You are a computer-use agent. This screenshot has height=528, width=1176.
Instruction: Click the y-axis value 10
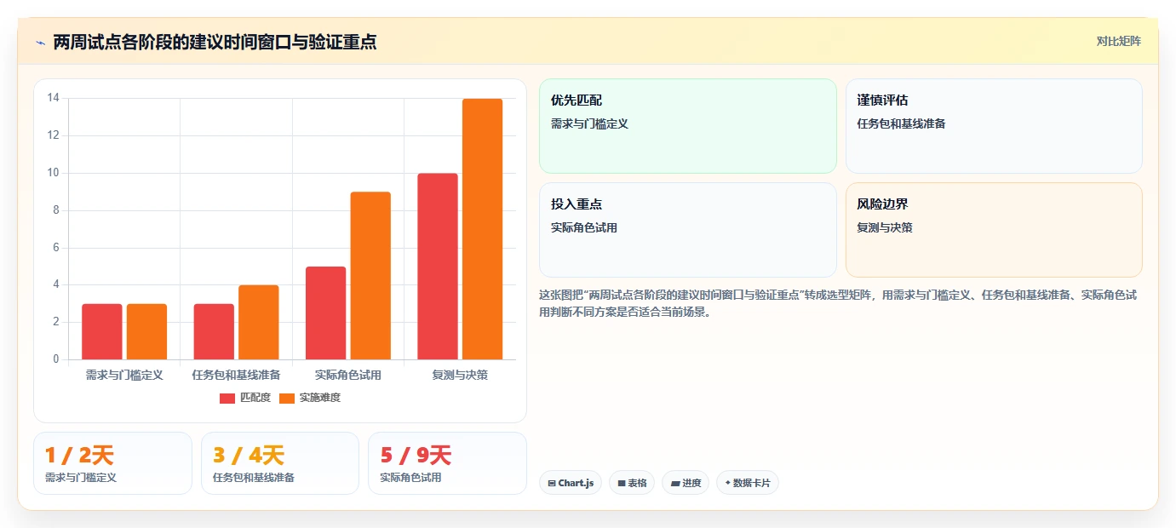click(x=53, y=173)
